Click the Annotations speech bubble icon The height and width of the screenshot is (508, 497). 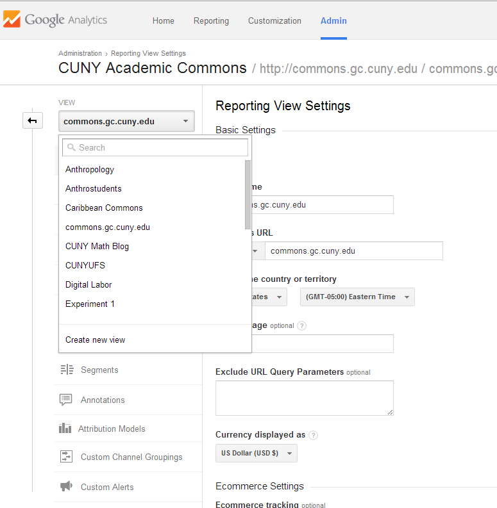[x=66, y=400]
